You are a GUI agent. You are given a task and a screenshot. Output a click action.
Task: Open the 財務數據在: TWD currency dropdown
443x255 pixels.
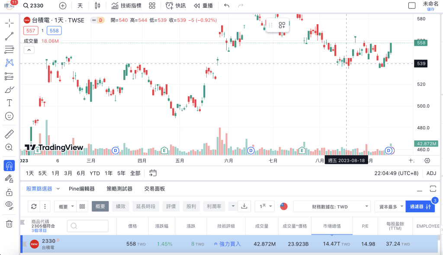(x=332, y=207)
